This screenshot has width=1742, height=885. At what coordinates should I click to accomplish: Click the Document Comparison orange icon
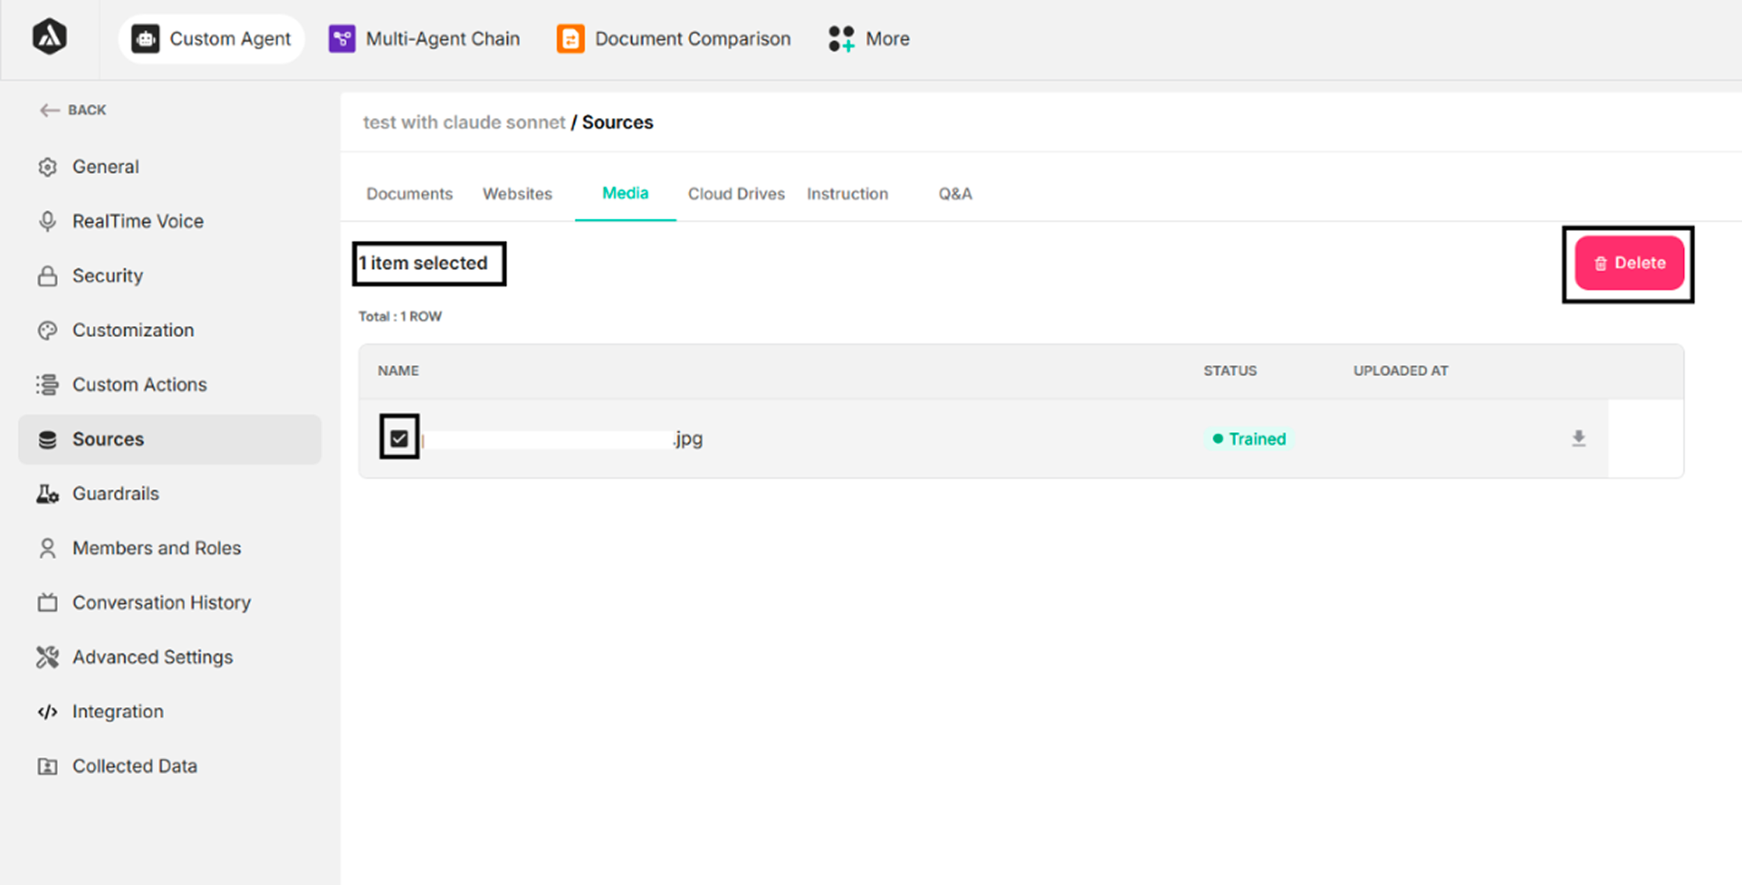tap(570, 39)
